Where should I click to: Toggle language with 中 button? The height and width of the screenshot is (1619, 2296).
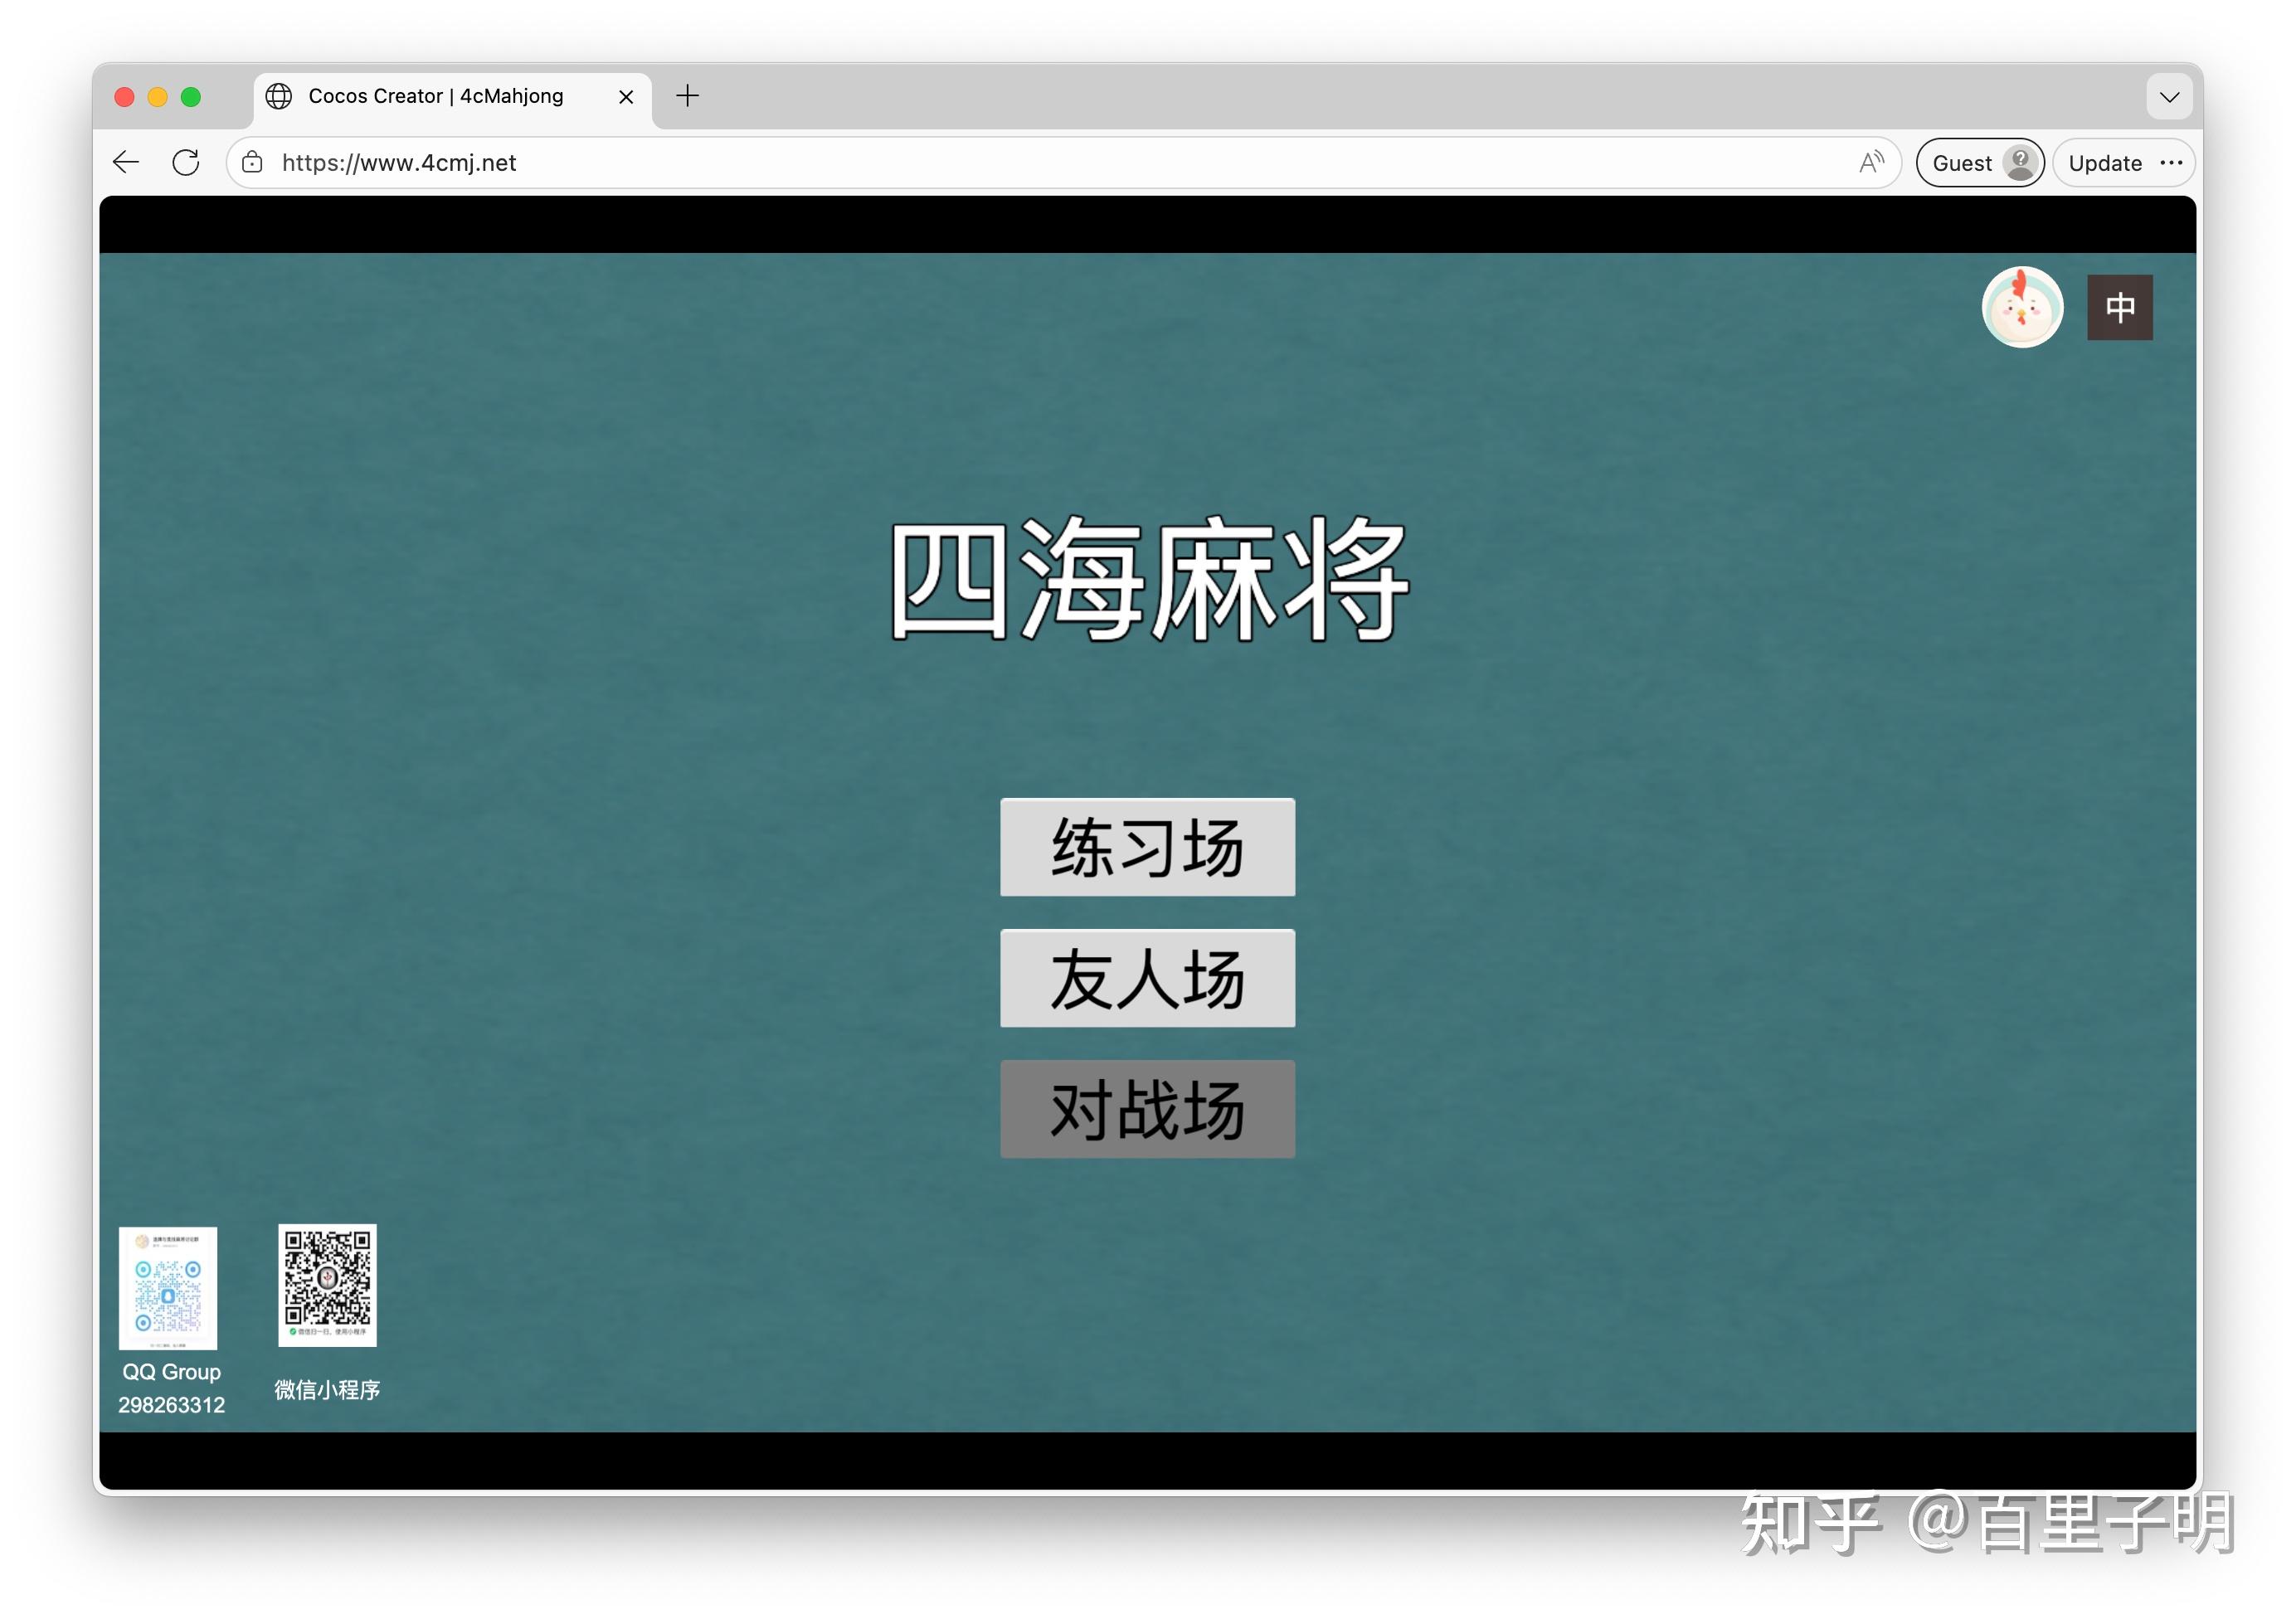point(2119,308)
